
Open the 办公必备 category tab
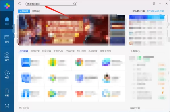[x=70, y=51]
